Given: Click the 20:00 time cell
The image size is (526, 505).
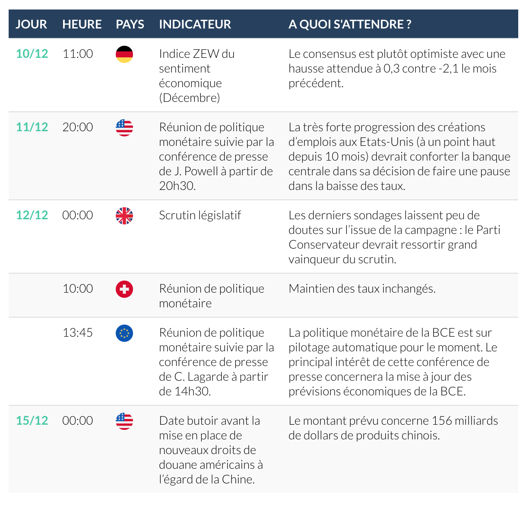Looking at the screenshot, I should tap(78, 127).
